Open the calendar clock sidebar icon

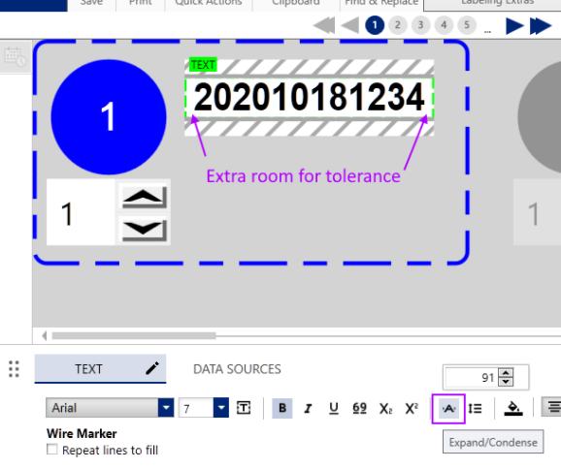click(16, 57)
